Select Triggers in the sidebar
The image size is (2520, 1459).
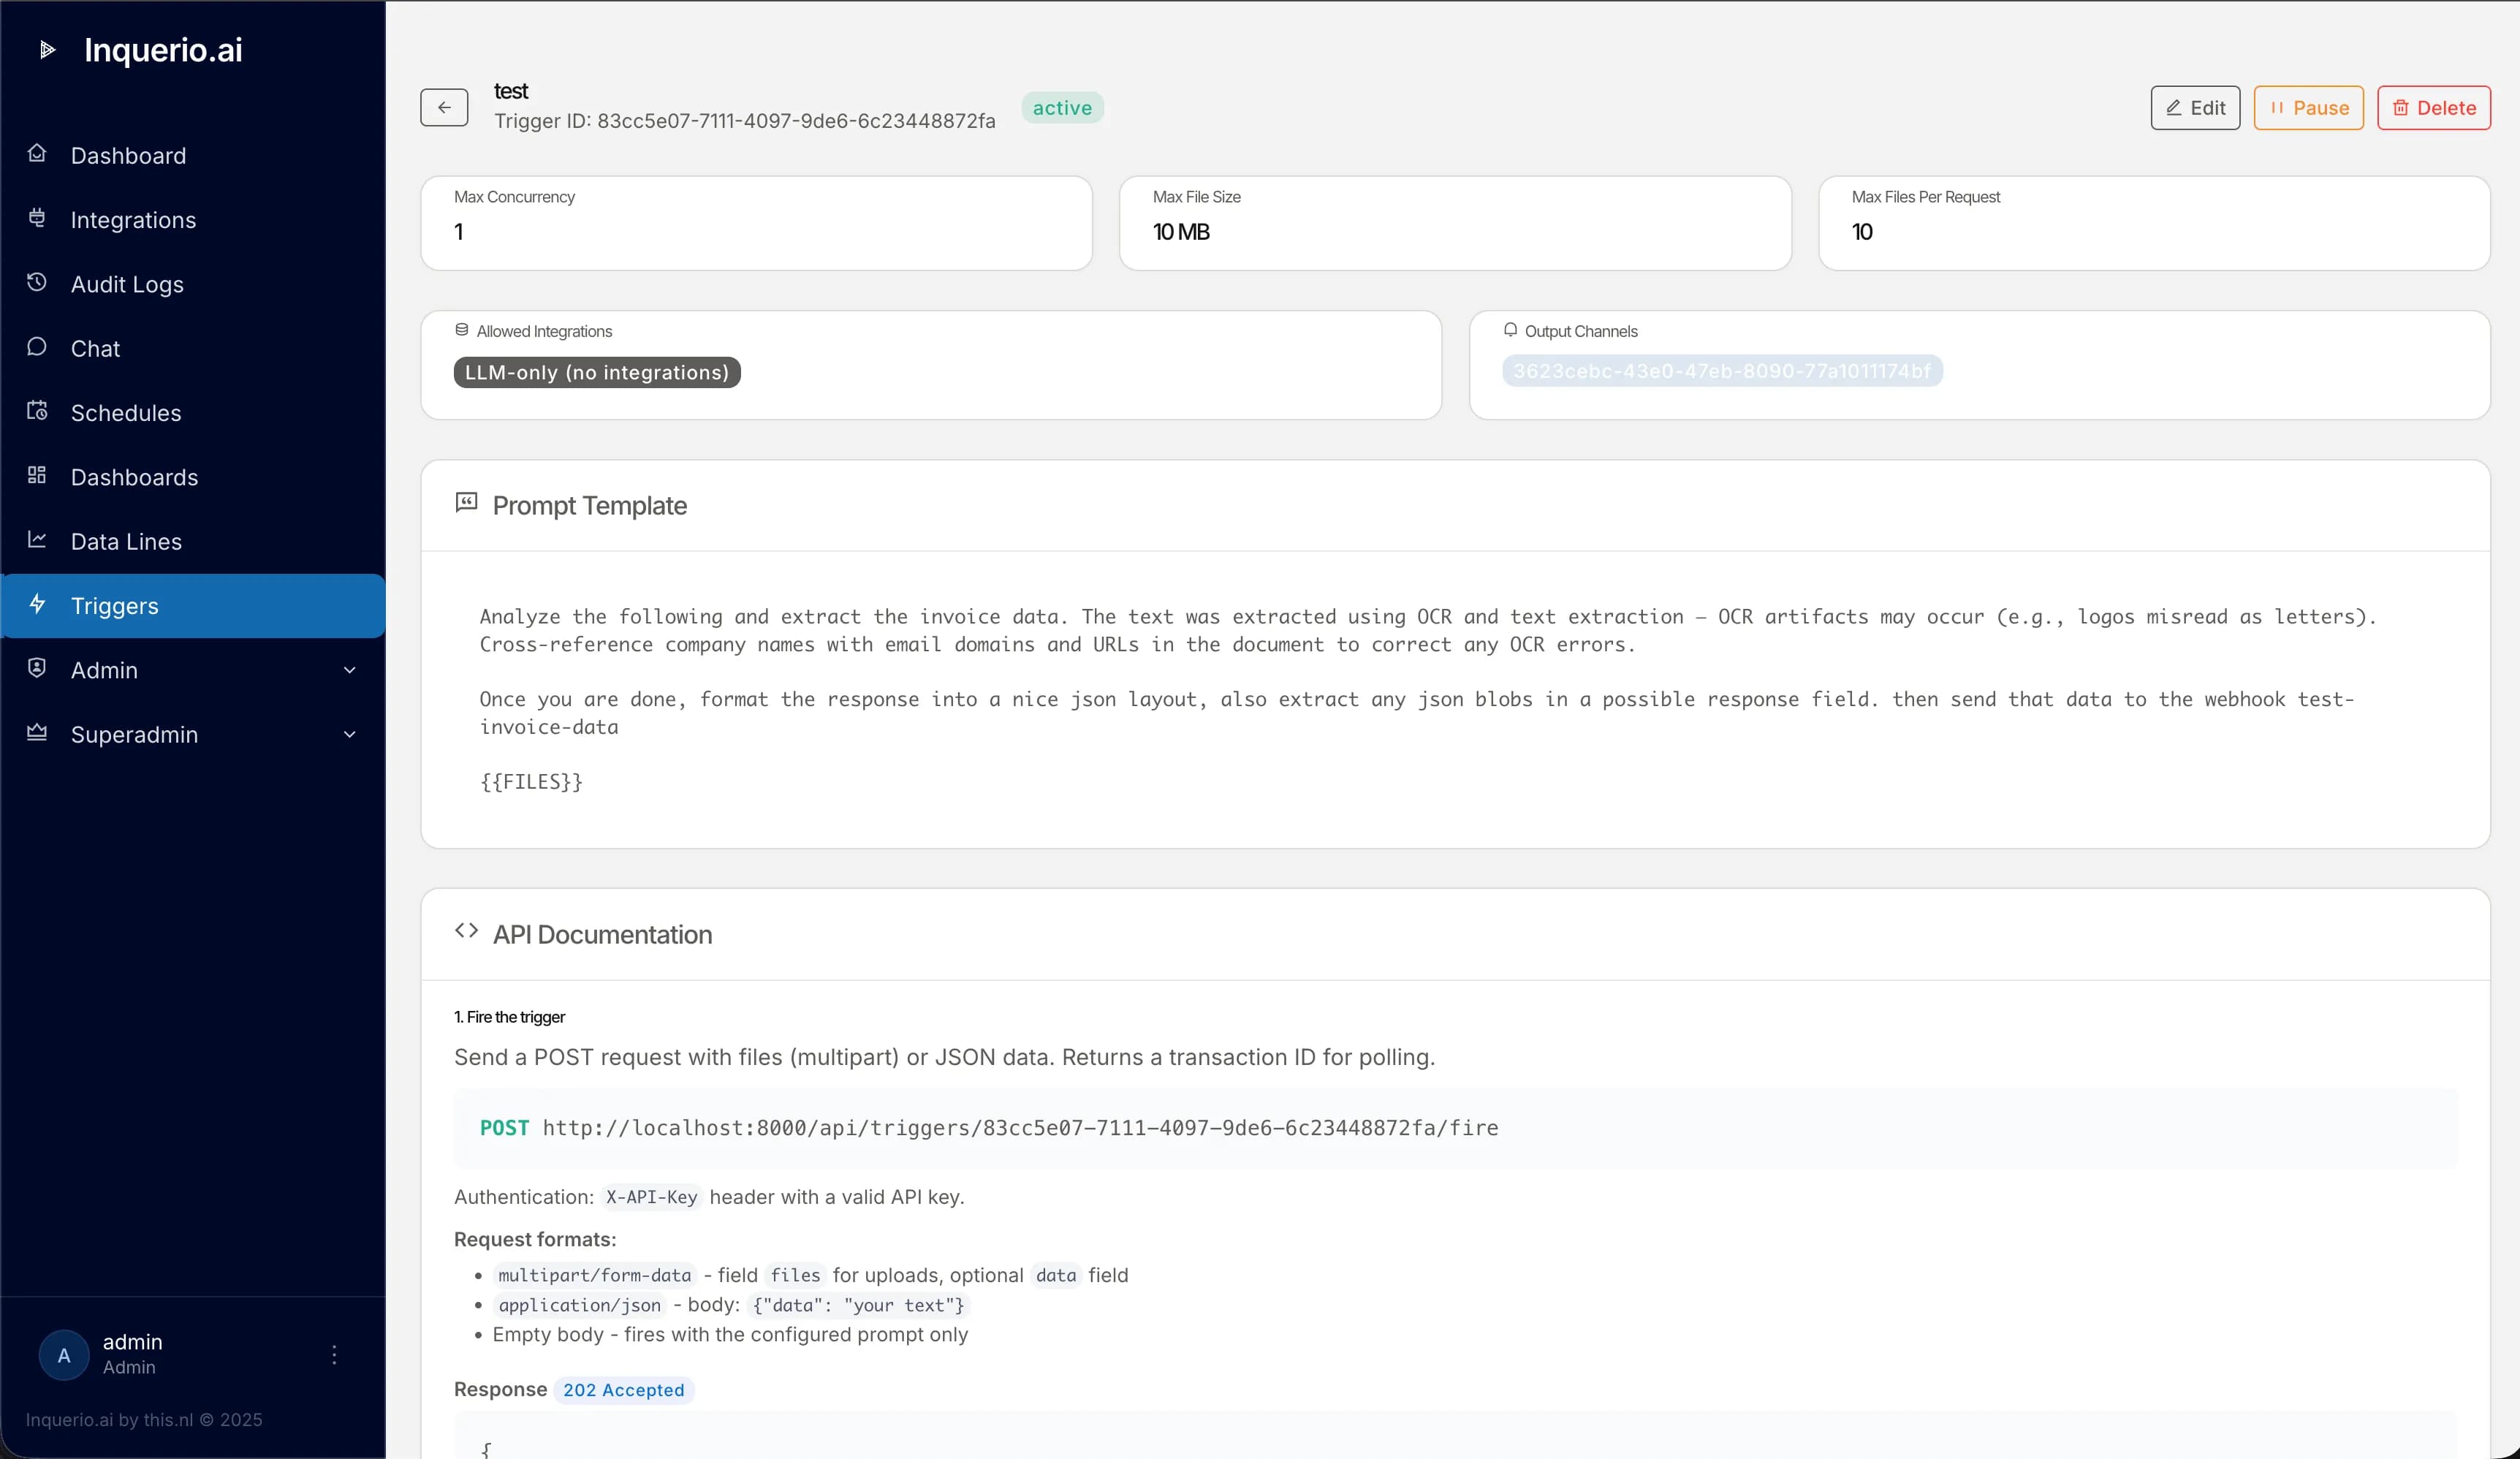(x=193, y=605)
